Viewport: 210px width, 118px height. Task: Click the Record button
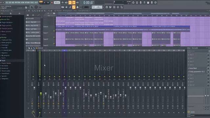pos(52,3)
